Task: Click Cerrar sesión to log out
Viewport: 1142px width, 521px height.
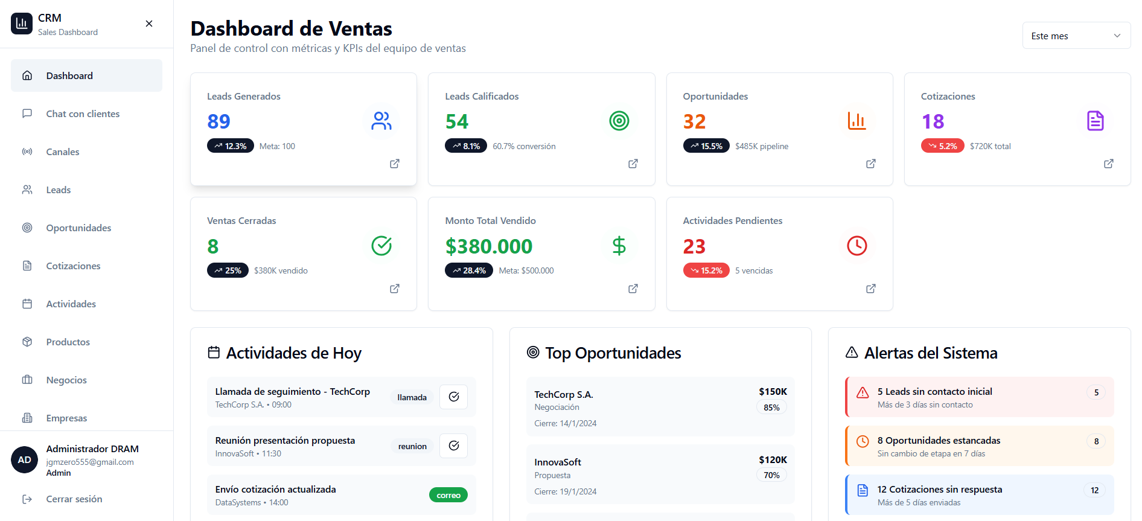Action: 74,499
